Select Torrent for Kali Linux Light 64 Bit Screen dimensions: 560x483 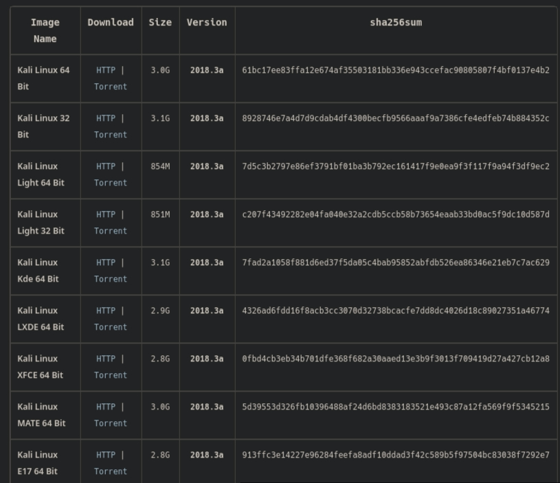(x=111, y=183)
